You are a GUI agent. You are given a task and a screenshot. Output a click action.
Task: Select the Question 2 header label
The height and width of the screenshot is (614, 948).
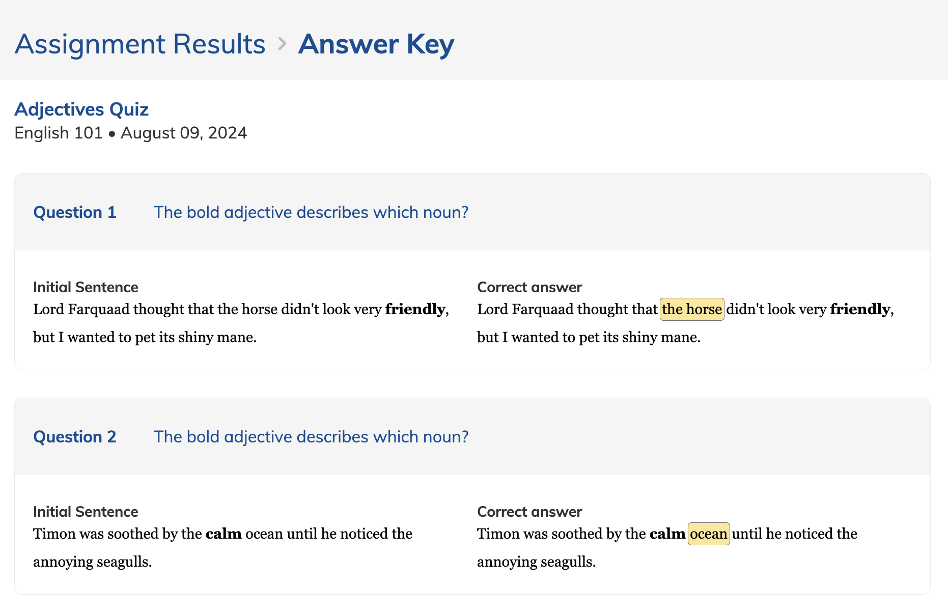point(75,437)
